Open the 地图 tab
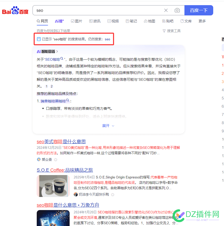The image size is (224, 226). pyautogui.click(x=150, y=21)
